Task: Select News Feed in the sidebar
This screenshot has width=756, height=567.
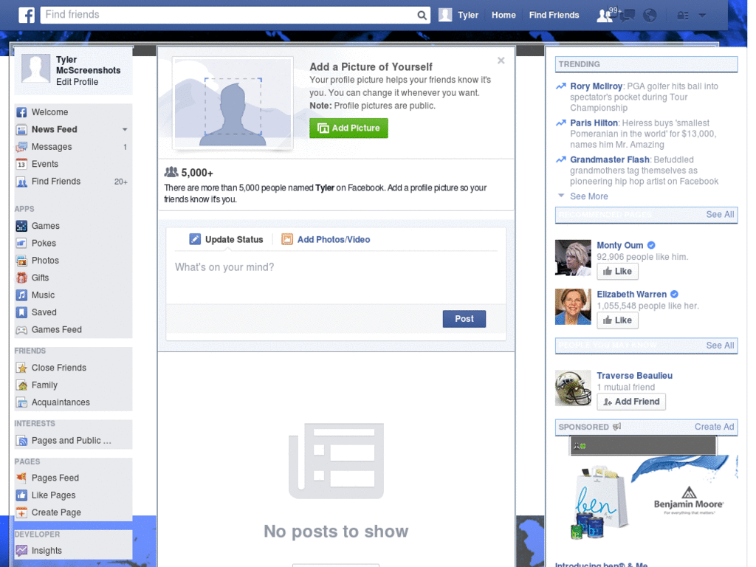Action: coord(55,129)
